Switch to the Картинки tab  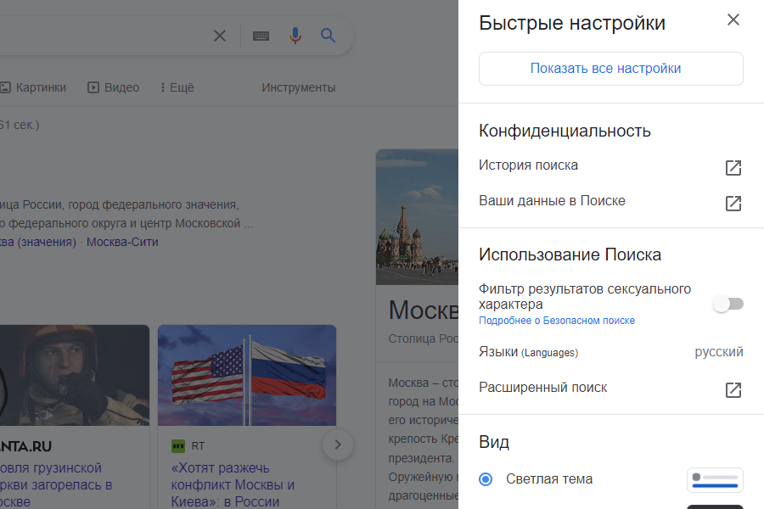[x=34, y=87]
